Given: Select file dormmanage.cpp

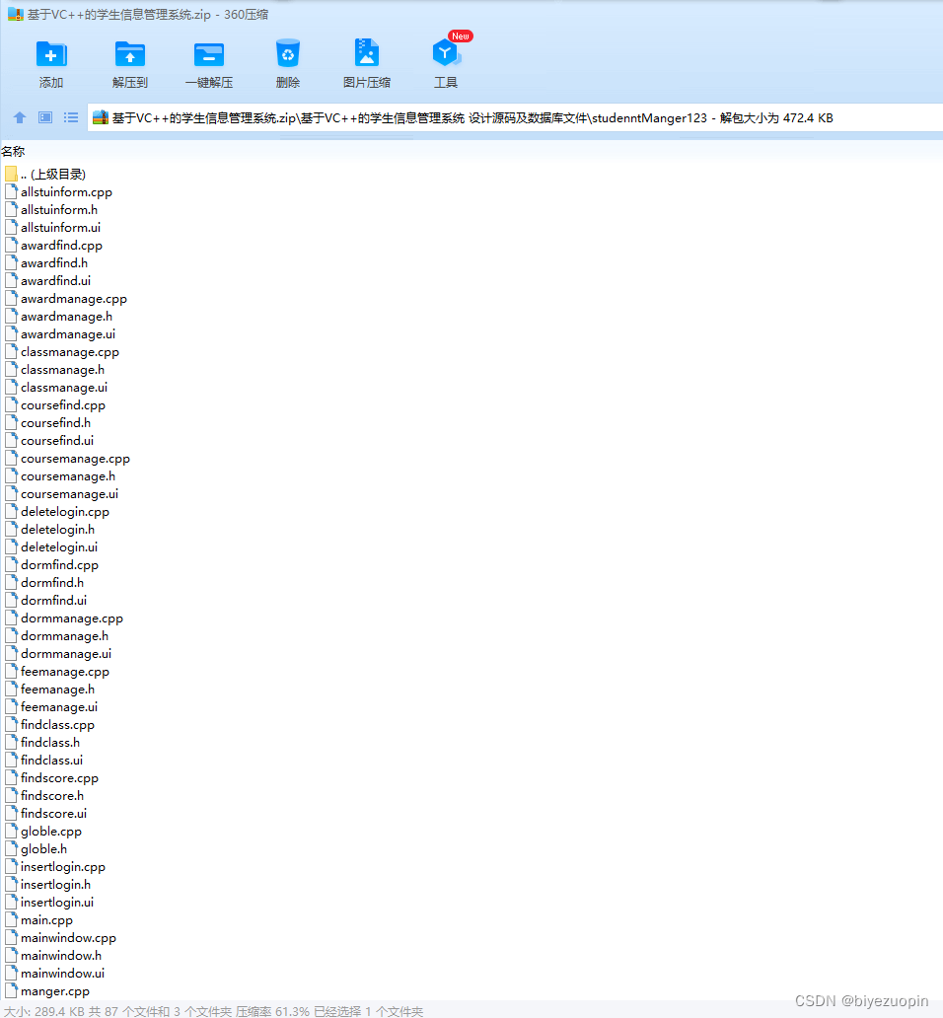Looking at the screenshot, I should tap(64, 618).
